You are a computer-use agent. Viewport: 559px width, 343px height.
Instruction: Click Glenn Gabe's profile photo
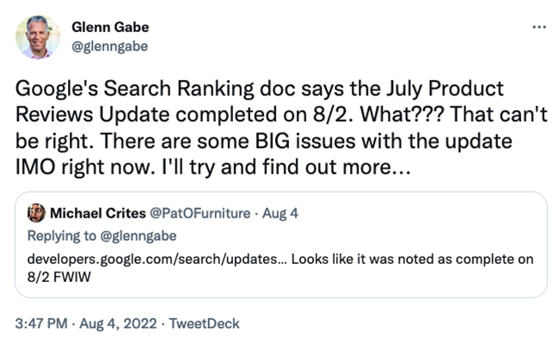pyautogui.click(x=38, y=37)
